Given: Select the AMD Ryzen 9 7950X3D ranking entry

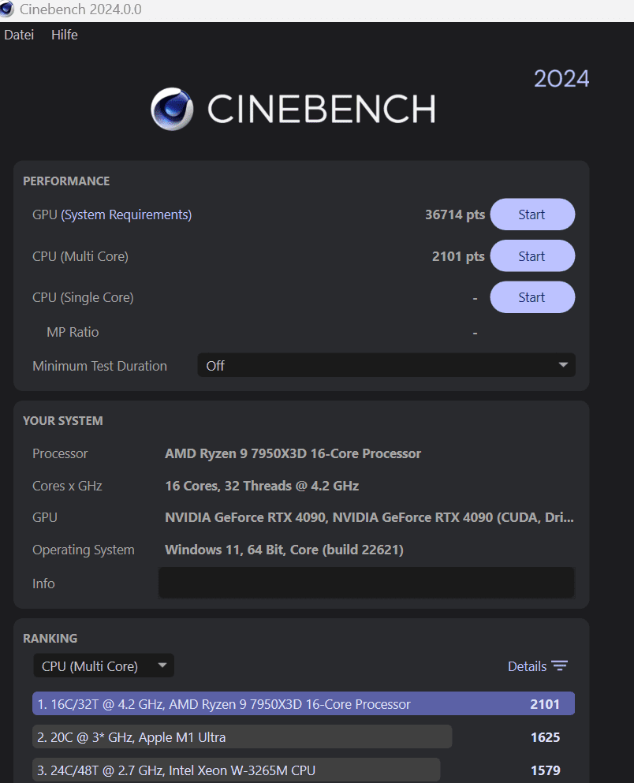Looking at the screenshot, I should (x=304, y=703).
